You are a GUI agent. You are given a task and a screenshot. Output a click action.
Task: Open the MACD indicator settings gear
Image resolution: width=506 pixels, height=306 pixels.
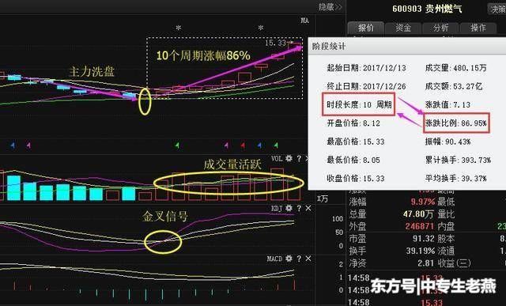[x=289, y=259]
